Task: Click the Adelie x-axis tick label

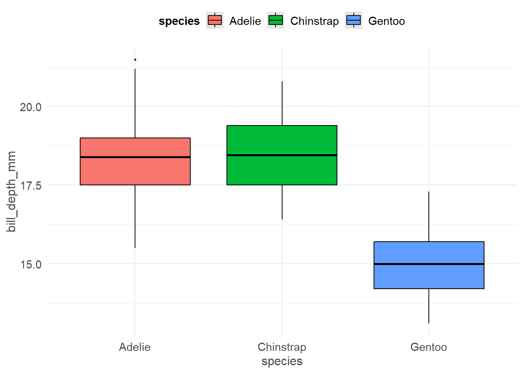Action: (x=135, y=347)
